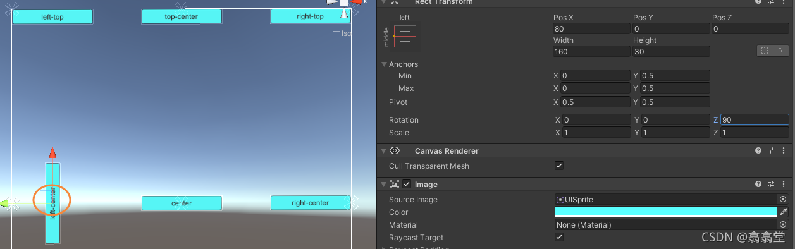Screen dimensions: 795x249
Task: Click Pivot Y field
Action: pos(675,102)
